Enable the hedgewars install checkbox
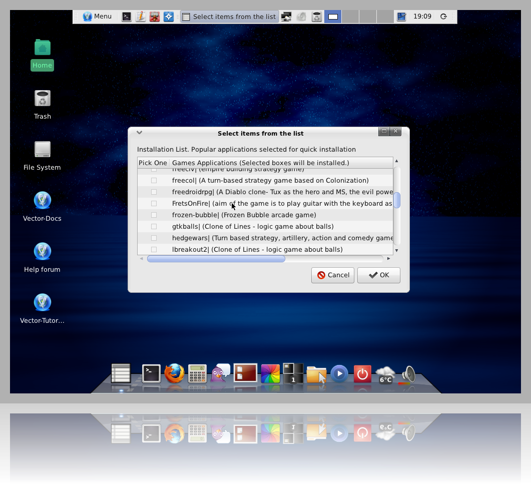 point(154,238)
